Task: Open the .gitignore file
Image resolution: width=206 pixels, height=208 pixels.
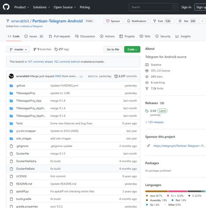Action: coord(22,146)
